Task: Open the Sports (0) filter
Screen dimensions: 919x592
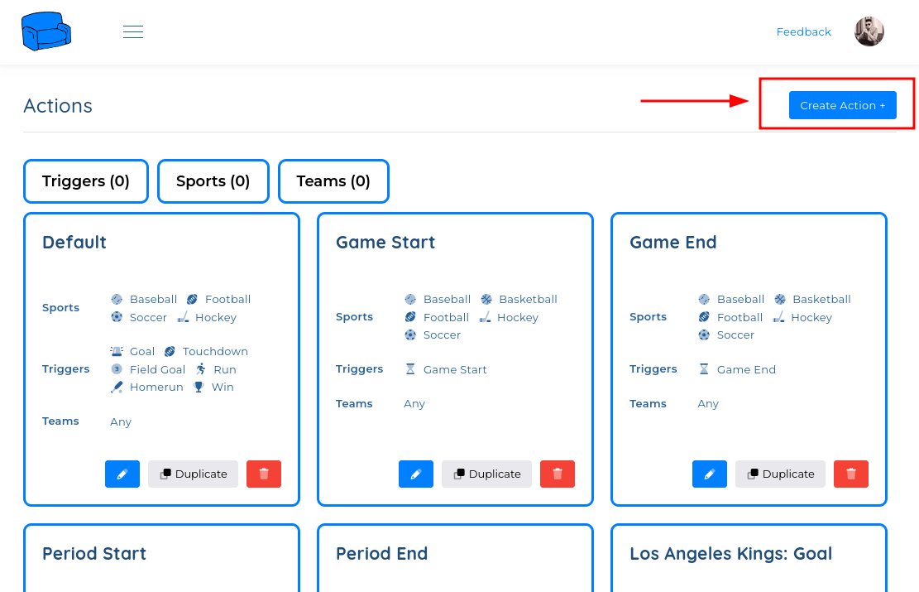Action: point(213,181)
